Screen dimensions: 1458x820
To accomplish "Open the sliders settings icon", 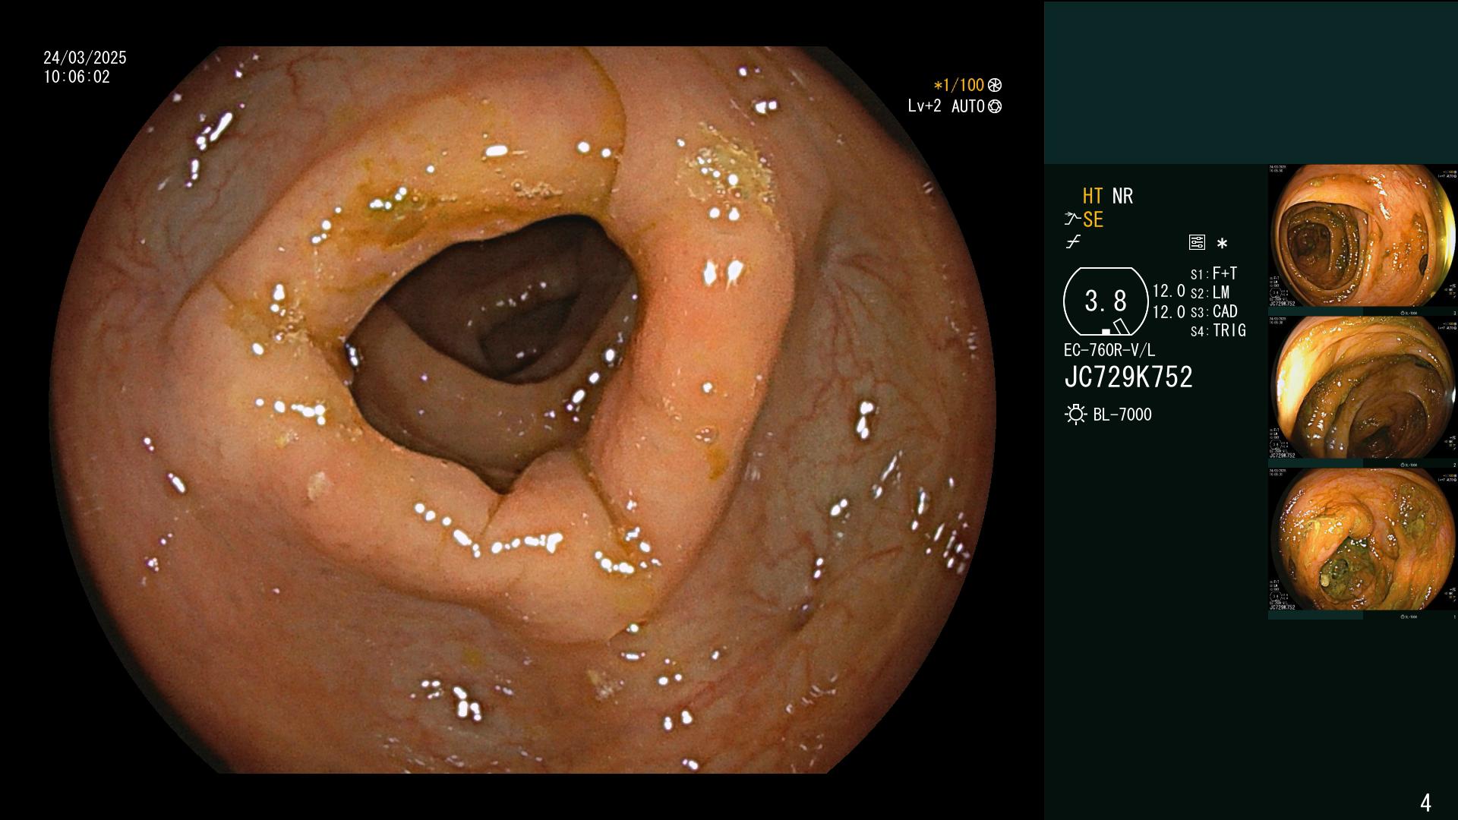I will tap(1197, 243).
